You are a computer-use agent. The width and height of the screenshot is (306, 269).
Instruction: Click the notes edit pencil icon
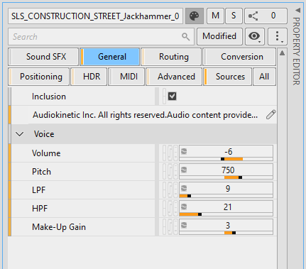[271, 115]
